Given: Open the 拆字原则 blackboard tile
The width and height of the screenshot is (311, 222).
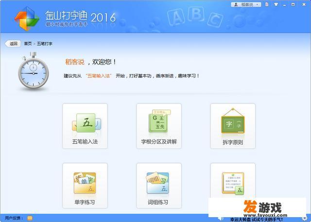Looking at the screenshot, I should [233, 126].
